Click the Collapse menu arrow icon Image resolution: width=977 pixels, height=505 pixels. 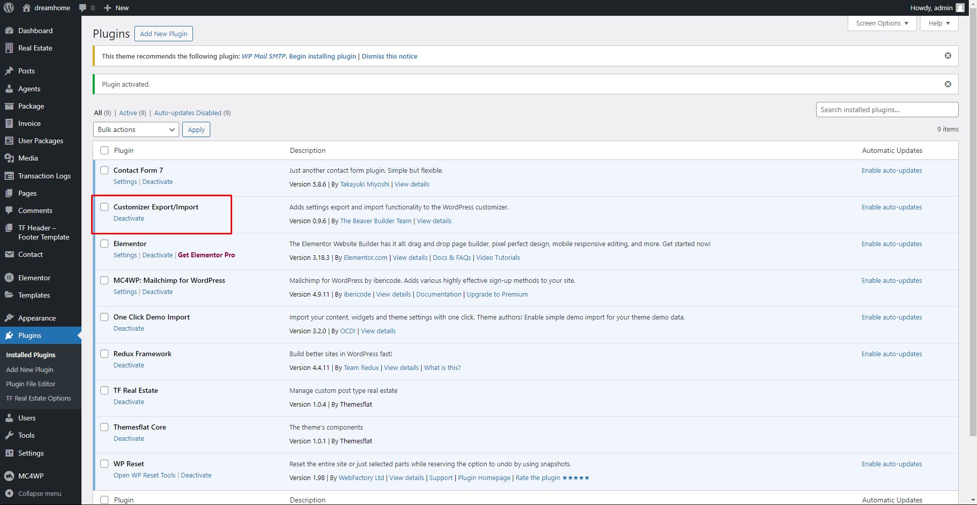click(x=9, y=493)
